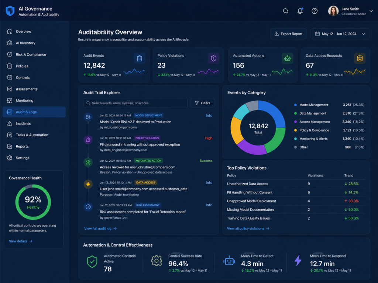Click the AI Governance shield logo
Screen dimensions: 378x283
[x=10, y=11]
